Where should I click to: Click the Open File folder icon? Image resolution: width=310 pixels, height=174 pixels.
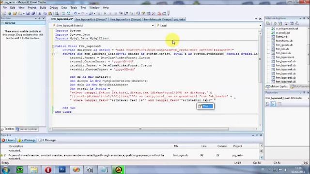15,14
